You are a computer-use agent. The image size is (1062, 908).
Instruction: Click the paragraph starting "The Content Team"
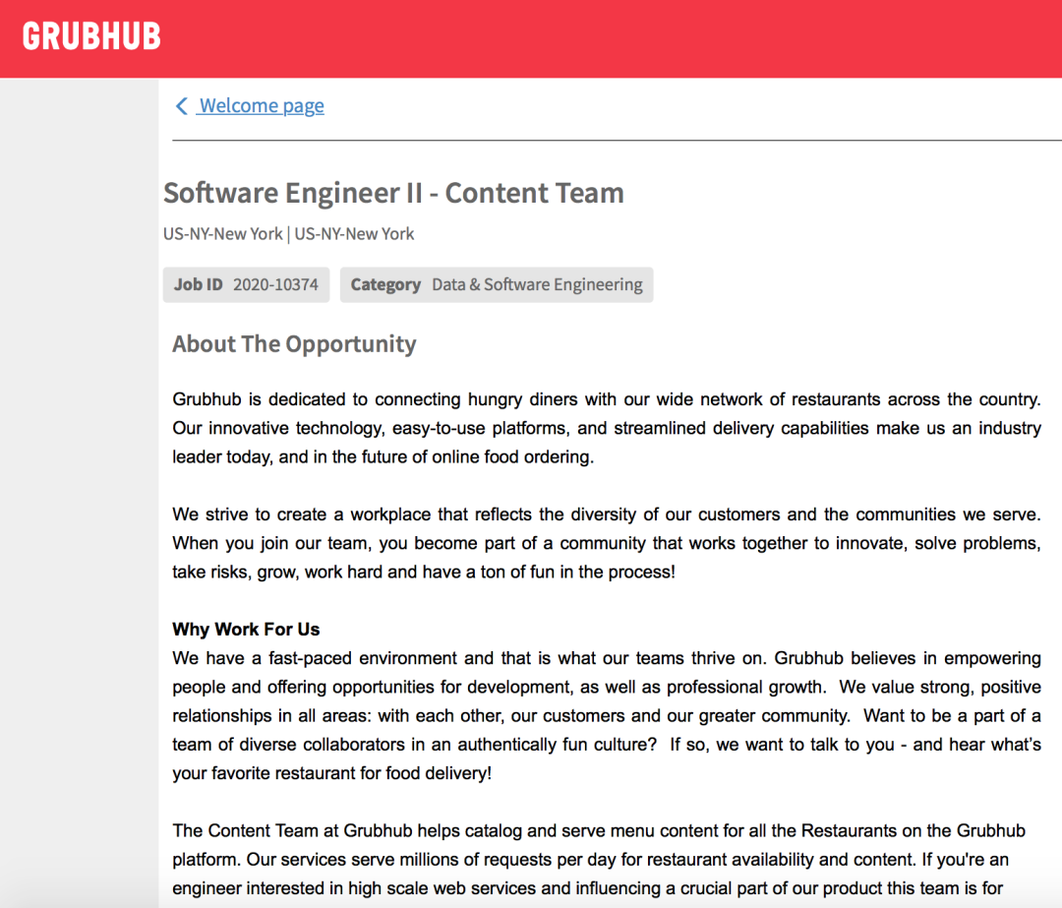click(590, 859)
